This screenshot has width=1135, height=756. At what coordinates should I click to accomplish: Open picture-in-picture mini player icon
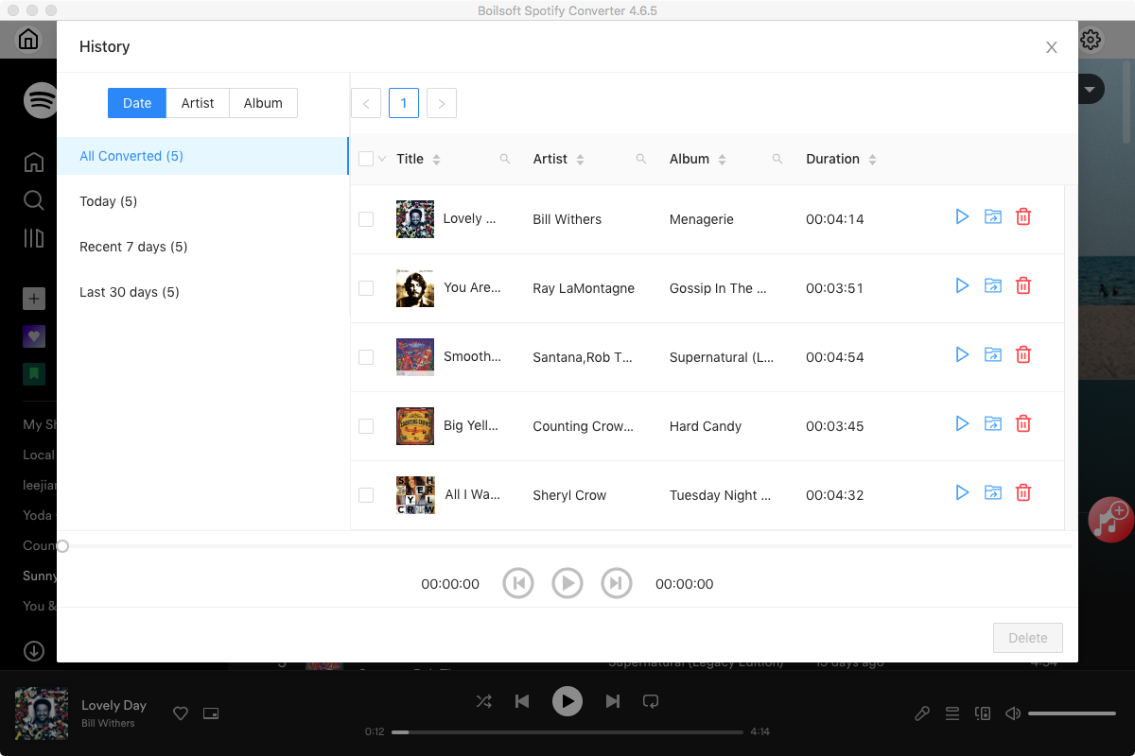(211, 713)
